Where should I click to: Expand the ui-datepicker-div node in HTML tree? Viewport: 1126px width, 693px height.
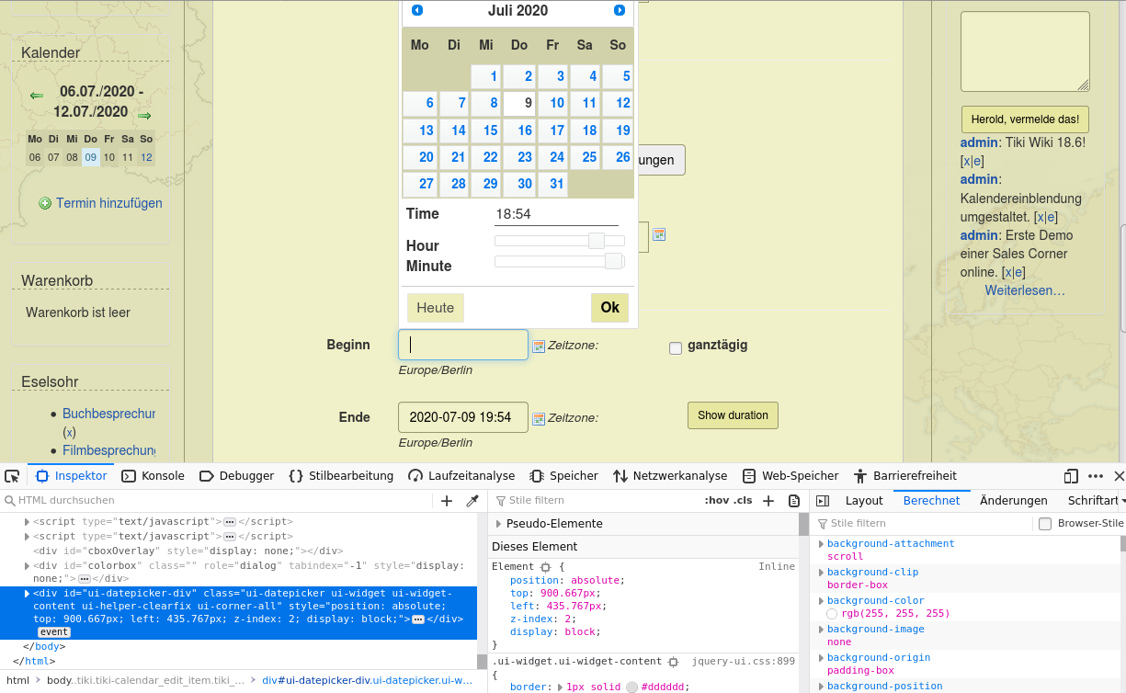point(27,594)
